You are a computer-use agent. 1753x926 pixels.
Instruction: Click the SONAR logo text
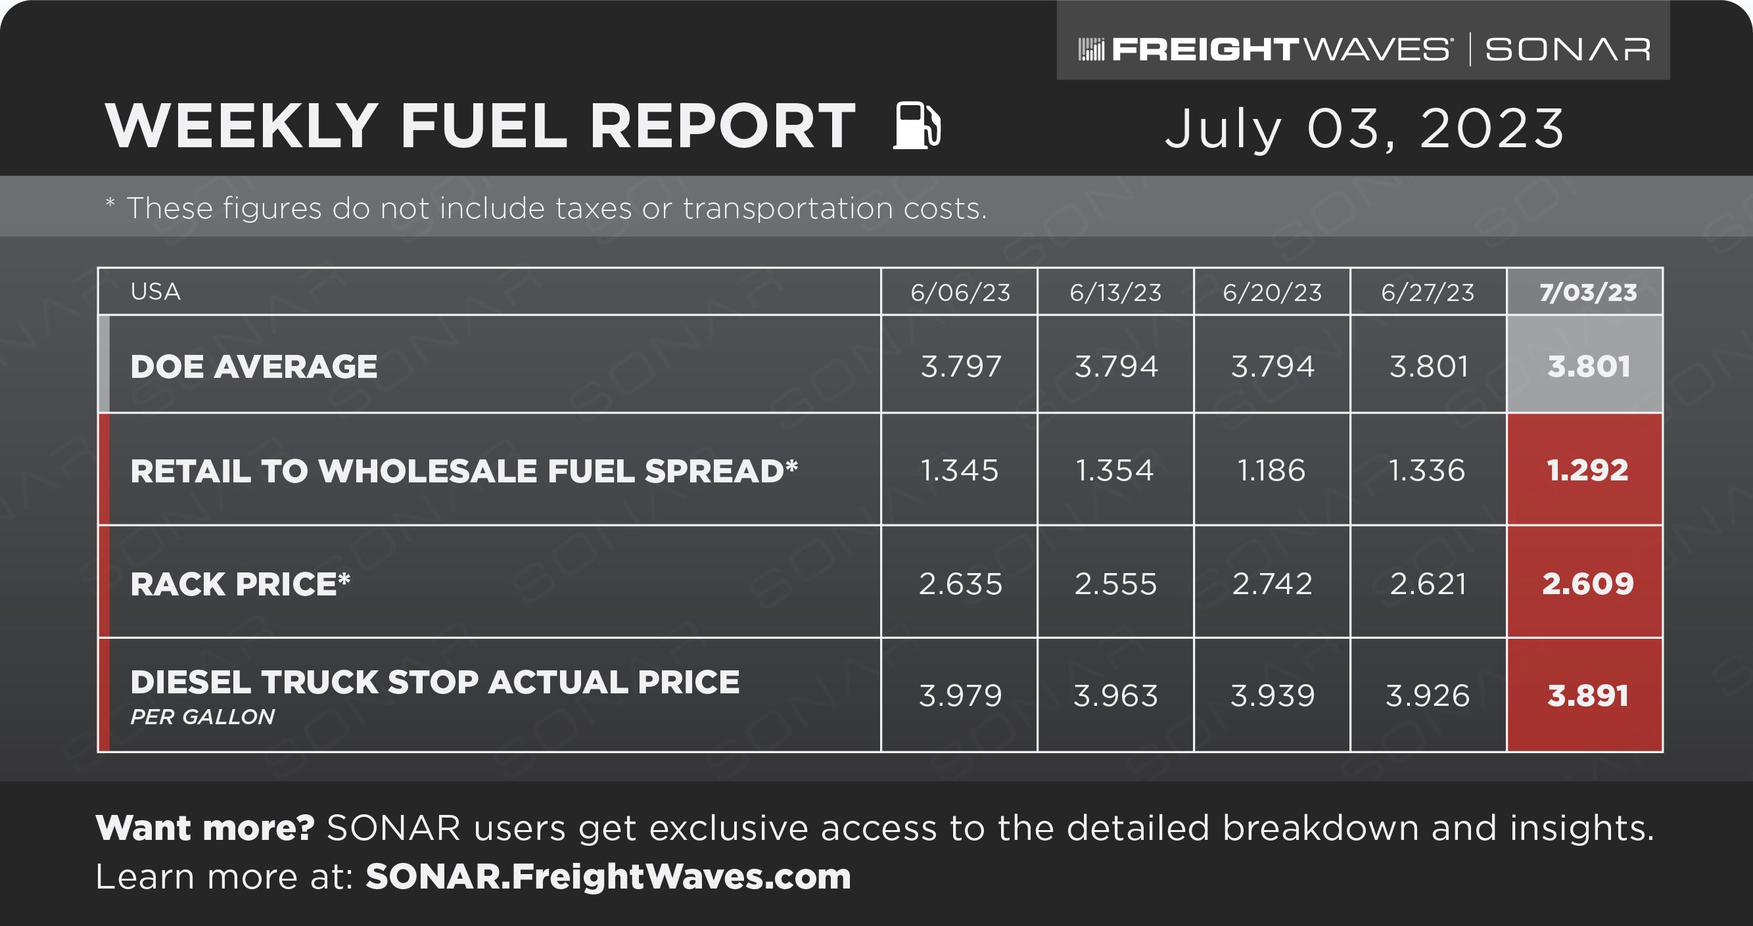point(1567,49)
